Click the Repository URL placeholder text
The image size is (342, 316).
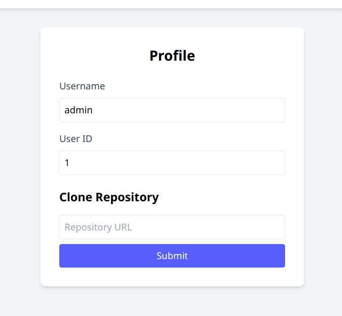coord(98,227)
